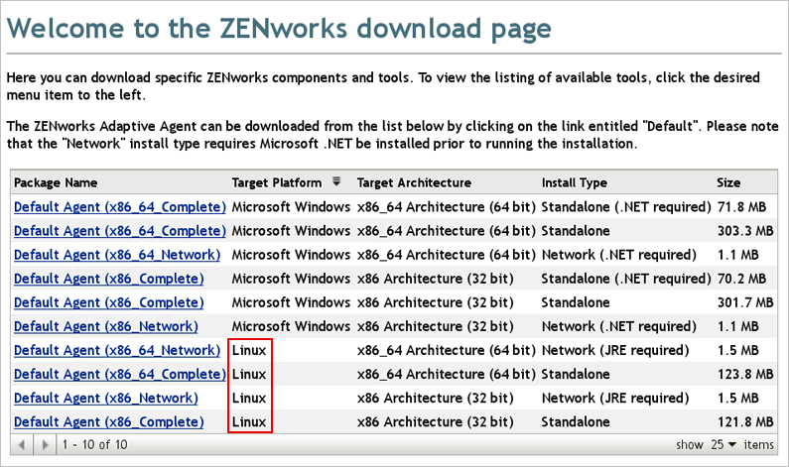Sort by the Package Name column header
789x467 pixels.
[56, 182]
